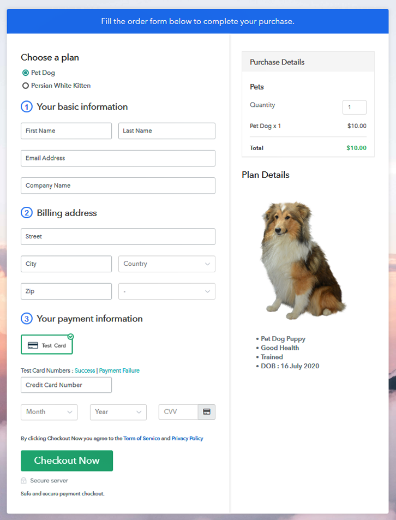This screenshot has height=520, width=396.
Task: Click the Credit Card Number field
Action: tap(66, 385)
